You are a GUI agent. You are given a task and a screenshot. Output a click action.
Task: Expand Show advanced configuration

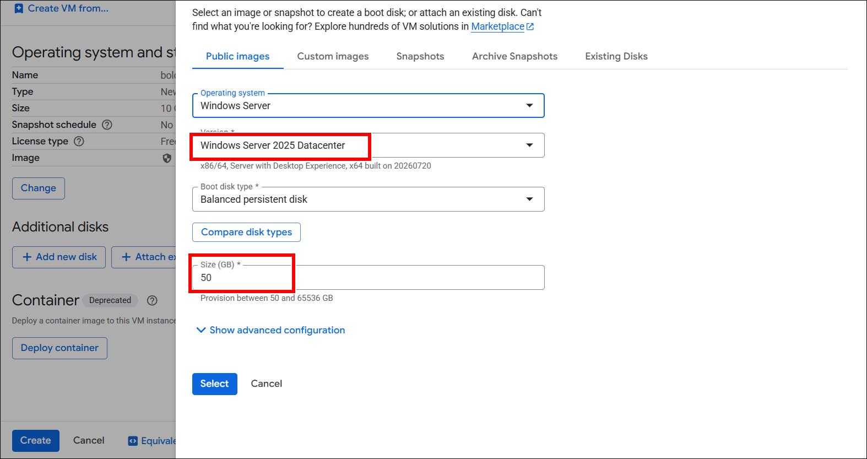[270, 330]
